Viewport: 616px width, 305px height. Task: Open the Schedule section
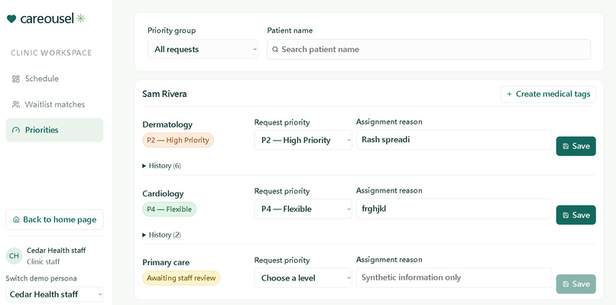(54, 79)
